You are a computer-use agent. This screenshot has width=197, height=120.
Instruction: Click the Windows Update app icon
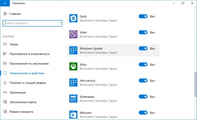coord(73,50)
